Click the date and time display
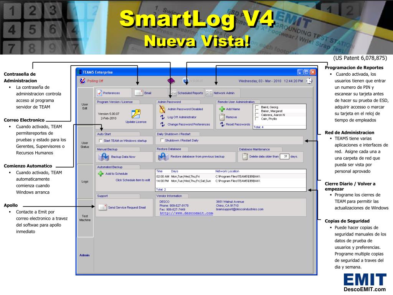The height and width of the screenshot is (295, 393). click(271, 81)
